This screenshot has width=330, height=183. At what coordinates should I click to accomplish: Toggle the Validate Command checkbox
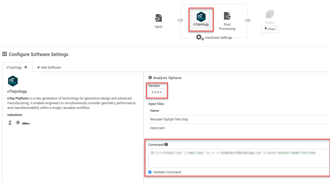pyautogui.click(x=150, y=172)
